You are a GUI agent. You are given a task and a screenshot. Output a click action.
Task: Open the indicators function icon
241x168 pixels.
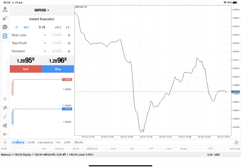(5, 117)
